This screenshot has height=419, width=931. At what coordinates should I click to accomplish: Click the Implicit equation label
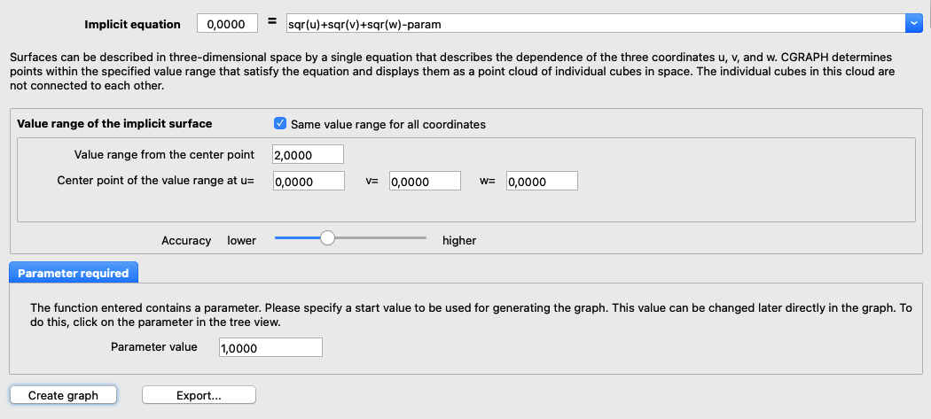[132, 24]
